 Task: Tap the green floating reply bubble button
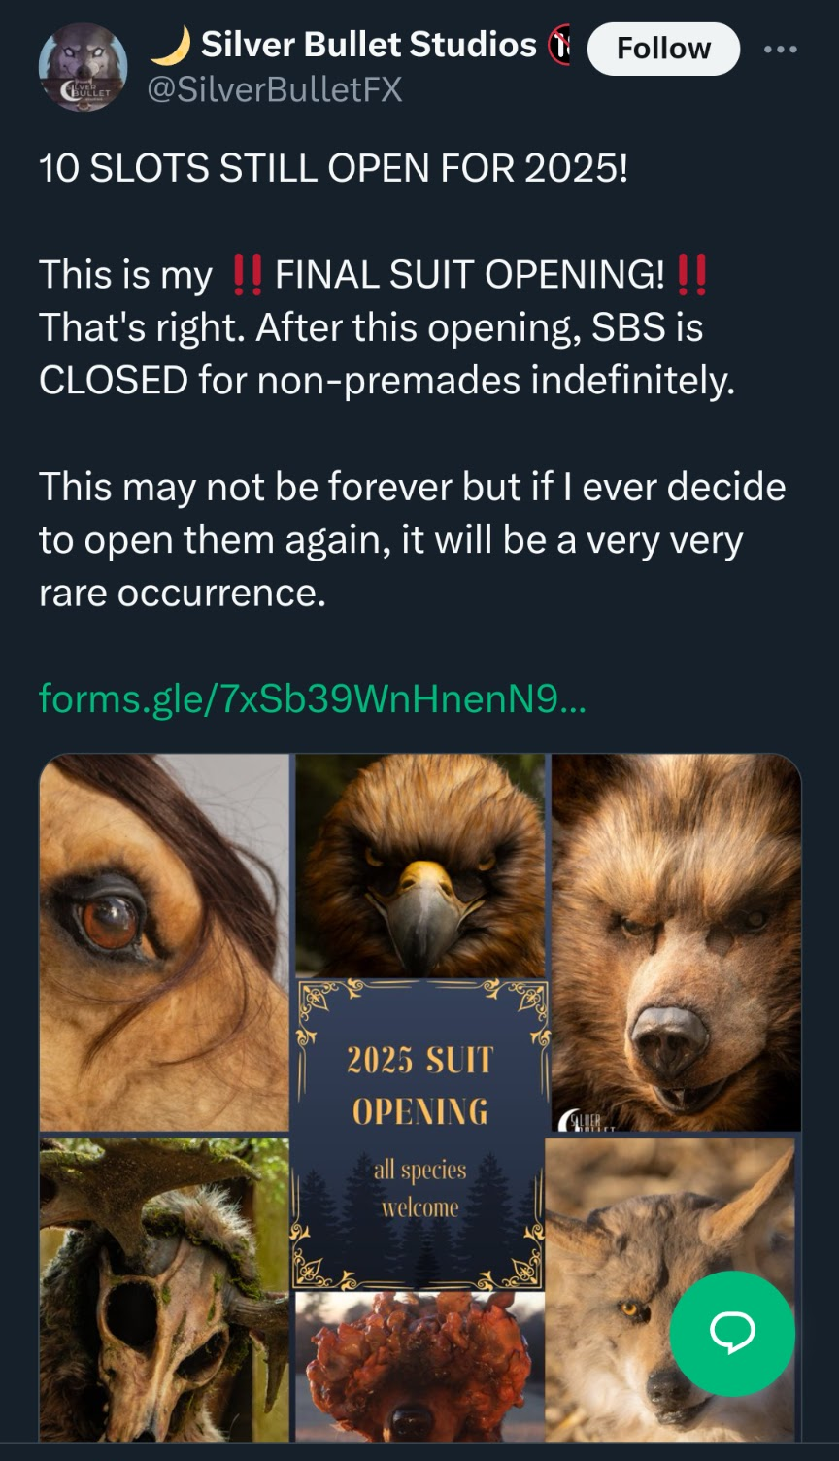click(732, 1334)
